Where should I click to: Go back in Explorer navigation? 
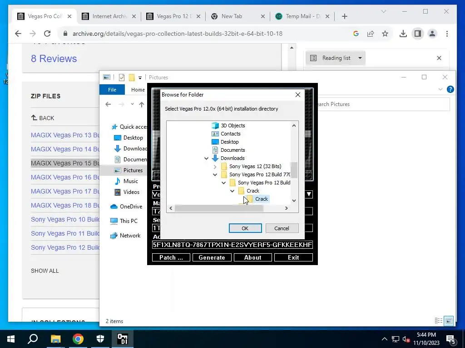tap(108, 104)
